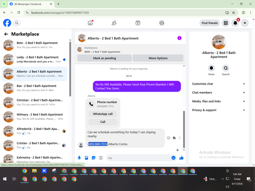Open the GIF picker icon
This screenshot has height=191, width=255.
coord(101,158)
